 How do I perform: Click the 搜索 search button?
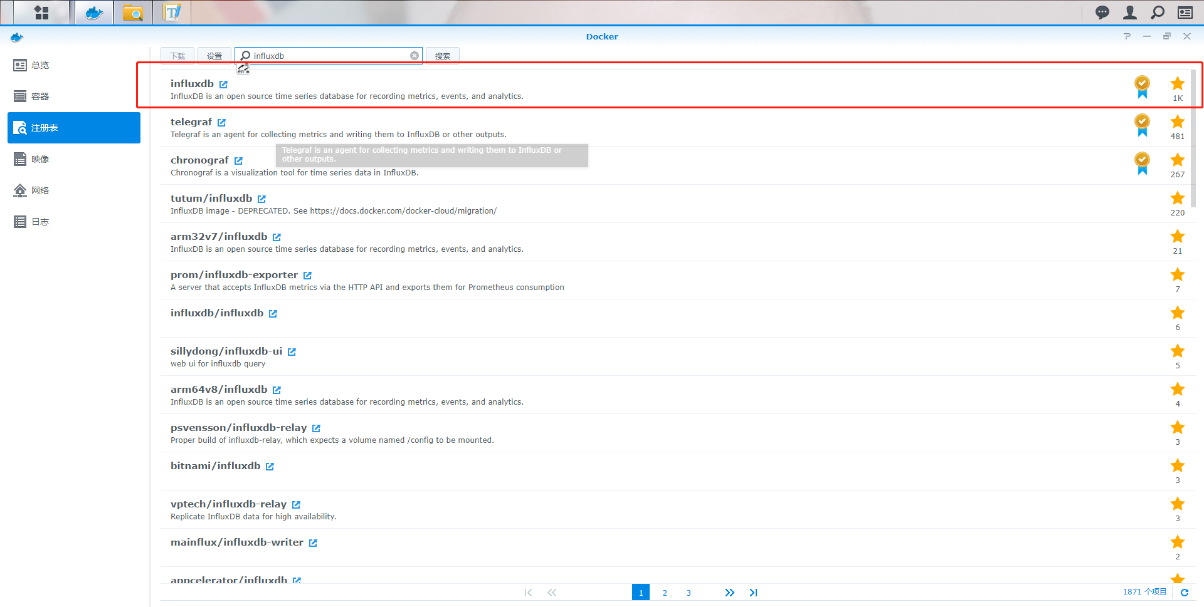click(x=443, y=56)
